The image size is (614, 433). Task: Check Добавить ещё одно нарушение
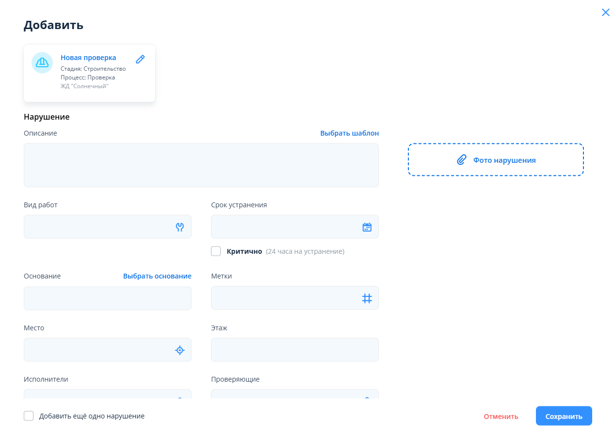[x=29, y=416]
